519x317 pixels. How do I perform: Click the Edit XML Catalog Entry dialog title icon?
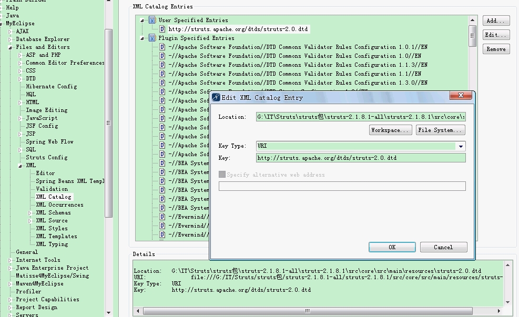coord(216,97)
